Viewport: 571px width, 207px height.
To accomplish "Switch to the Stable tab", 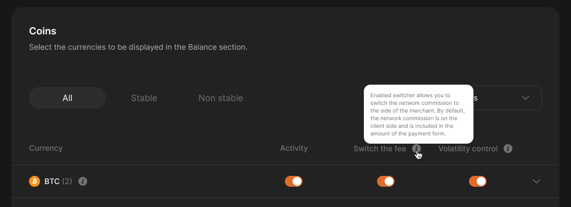I will coord(144,98).
